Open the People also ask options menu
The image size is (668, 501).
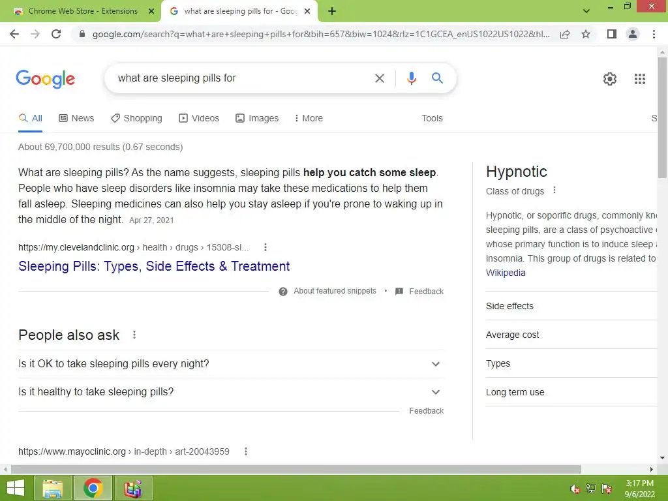pos(134,335)
